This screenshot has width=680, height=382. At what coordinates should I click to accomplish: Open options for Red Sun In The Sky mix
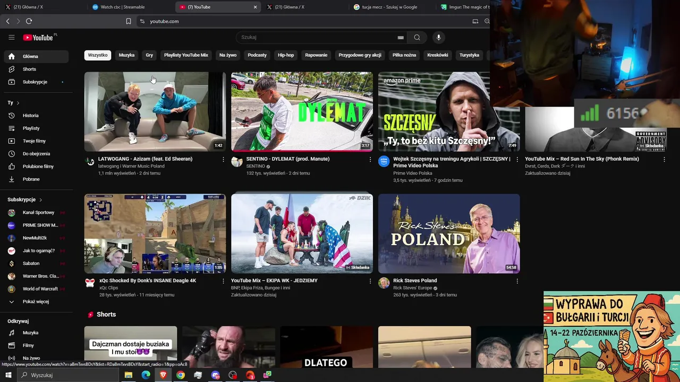pyautogui.click(x=664, y=159)
